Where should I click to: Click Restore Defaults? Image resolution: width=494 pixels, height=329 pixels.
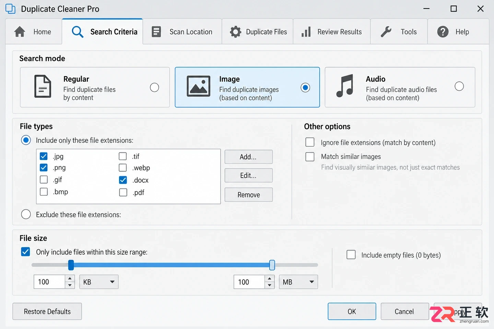click(x=47, y=312)
